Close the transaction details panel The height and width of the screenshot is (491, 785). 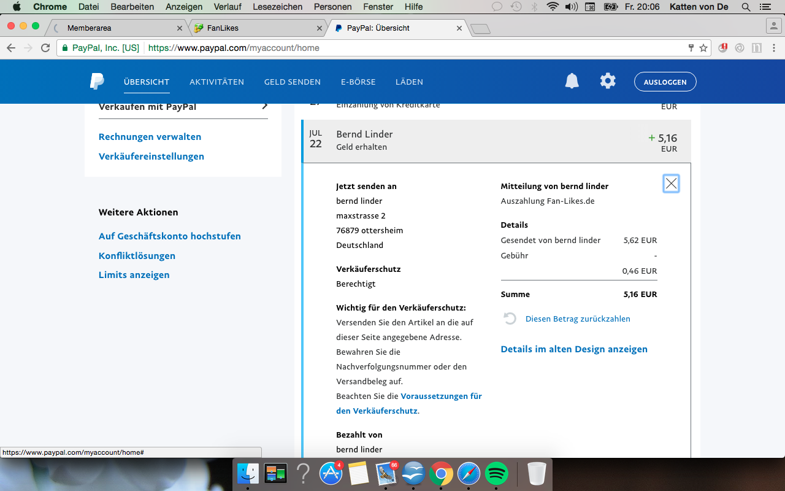coord(671,184)
